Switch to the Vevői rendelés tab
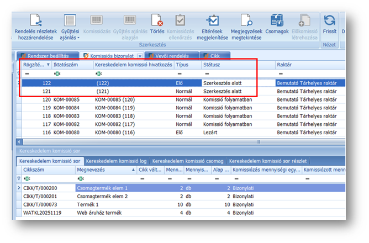Image resolution: width=369 pixels, height=243 pixels. [x=173, y=56]
